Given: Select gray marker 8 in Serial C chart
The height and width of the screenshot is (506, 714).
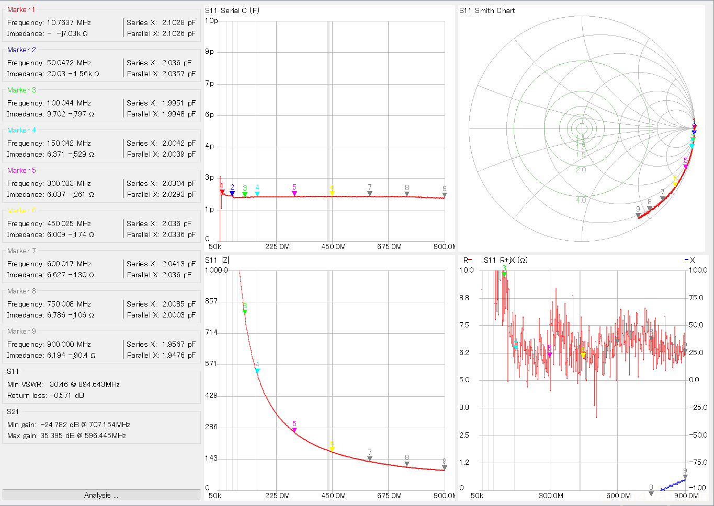Looking at the screenshot, I should click(x=407, y=194).
